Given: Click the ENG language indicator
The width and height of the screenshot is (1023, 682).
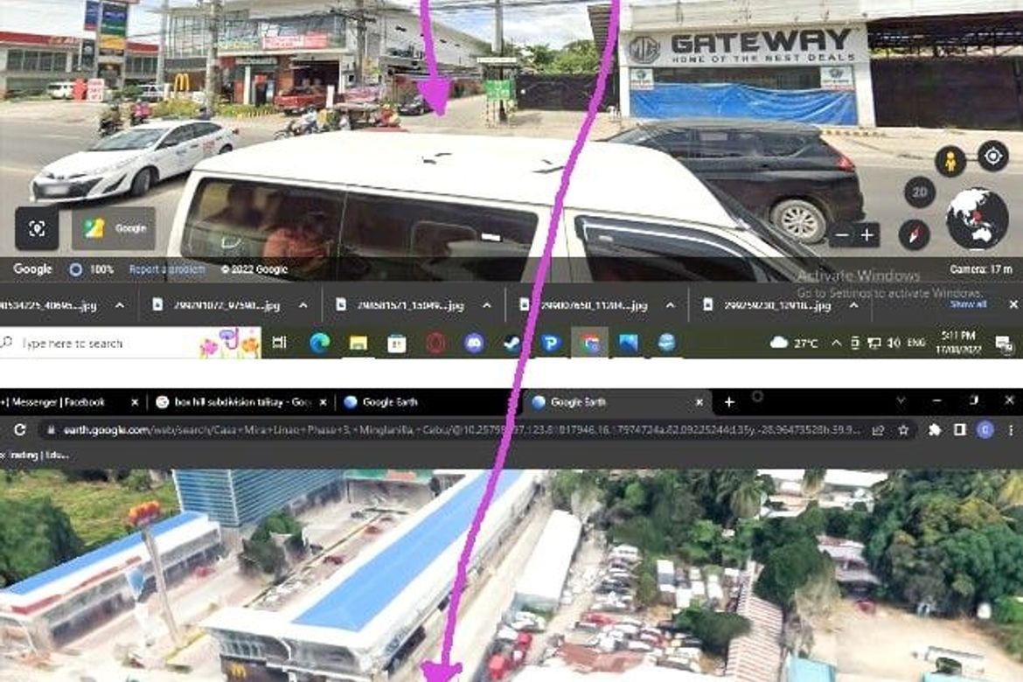Looking at the screenshot, I should (916, 343).
